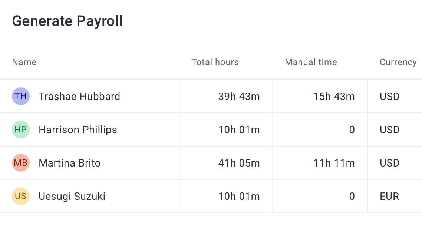Sort by the Manual time column header
The width and height of the screenshot is (422, 225).
(311, 62)
